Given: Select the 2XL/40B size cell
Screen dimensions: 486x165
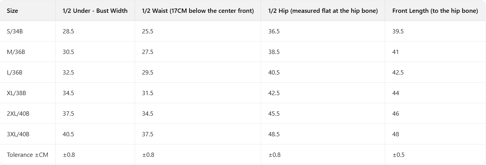Looking at the screenshot, I should coord(18,114).
